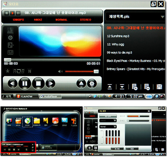Open the Normal EQ preset dropdown
This screenshot has width=167, height=157.
coord(108,127)
